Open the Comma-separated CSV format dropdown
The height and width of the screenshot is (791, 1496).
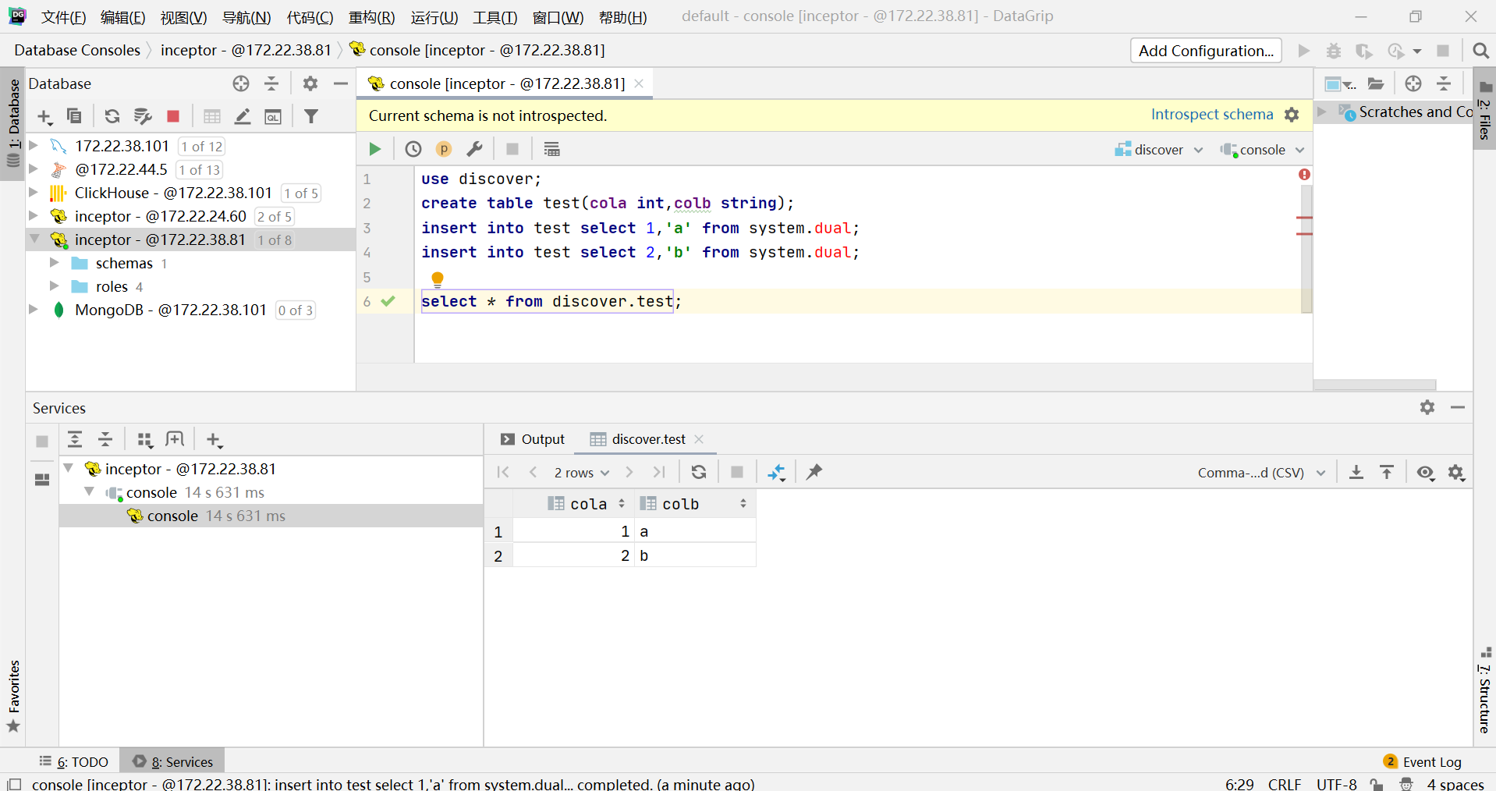[x=1260, y=473]
